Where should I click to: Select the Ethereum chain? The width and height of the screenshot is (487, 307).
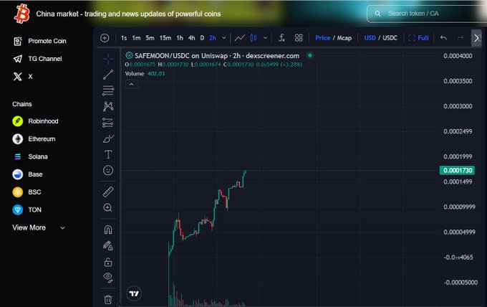(34, 138)
